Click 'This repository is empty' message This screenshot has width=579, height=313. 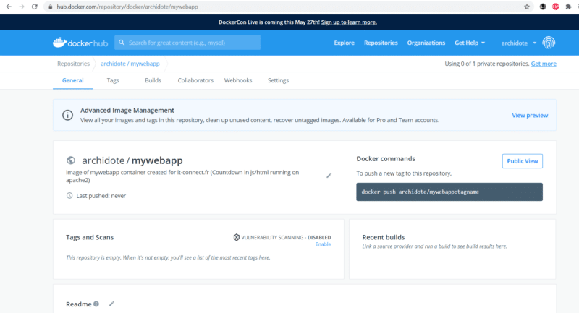168,257
